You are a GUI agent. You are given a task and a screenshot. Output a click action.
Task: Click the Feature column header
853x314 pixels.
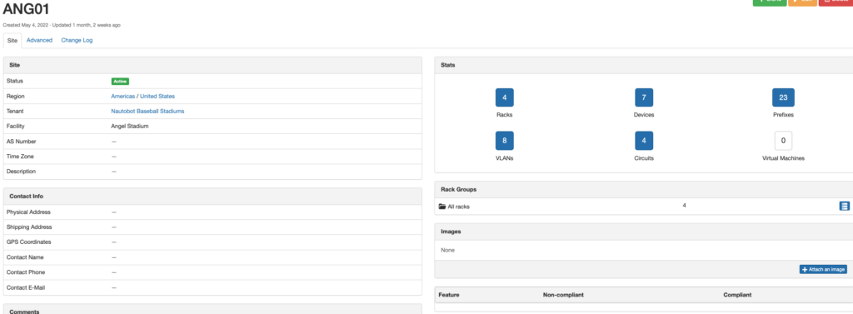[x=449, y=295]
